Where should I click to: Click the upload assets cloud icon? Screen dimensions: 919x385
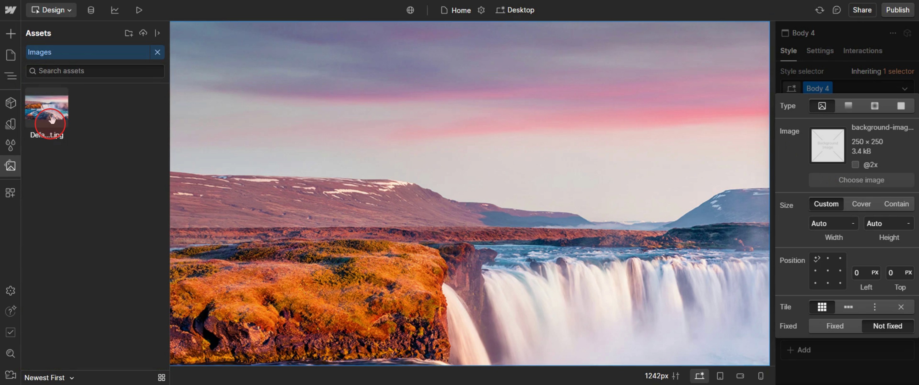coord(143,33)
